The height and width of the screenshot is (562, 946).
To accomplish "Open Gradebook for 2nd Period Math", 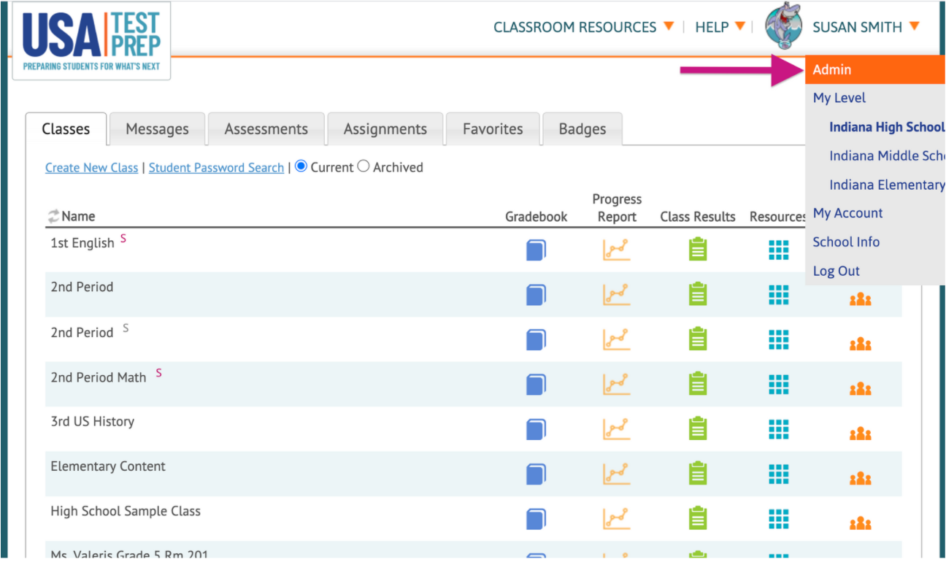I will click(536, 384).
